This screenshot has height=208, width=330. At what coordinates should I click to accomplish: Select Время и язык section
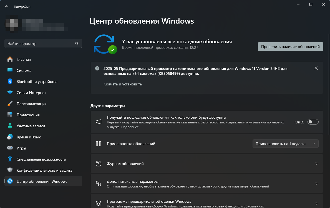click(x=43, y=137)
